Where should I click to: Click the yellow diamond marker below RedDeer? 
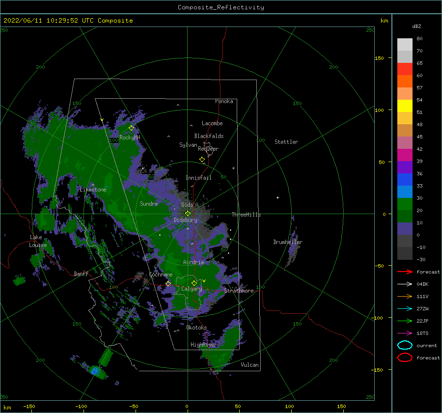click(202, 159)
